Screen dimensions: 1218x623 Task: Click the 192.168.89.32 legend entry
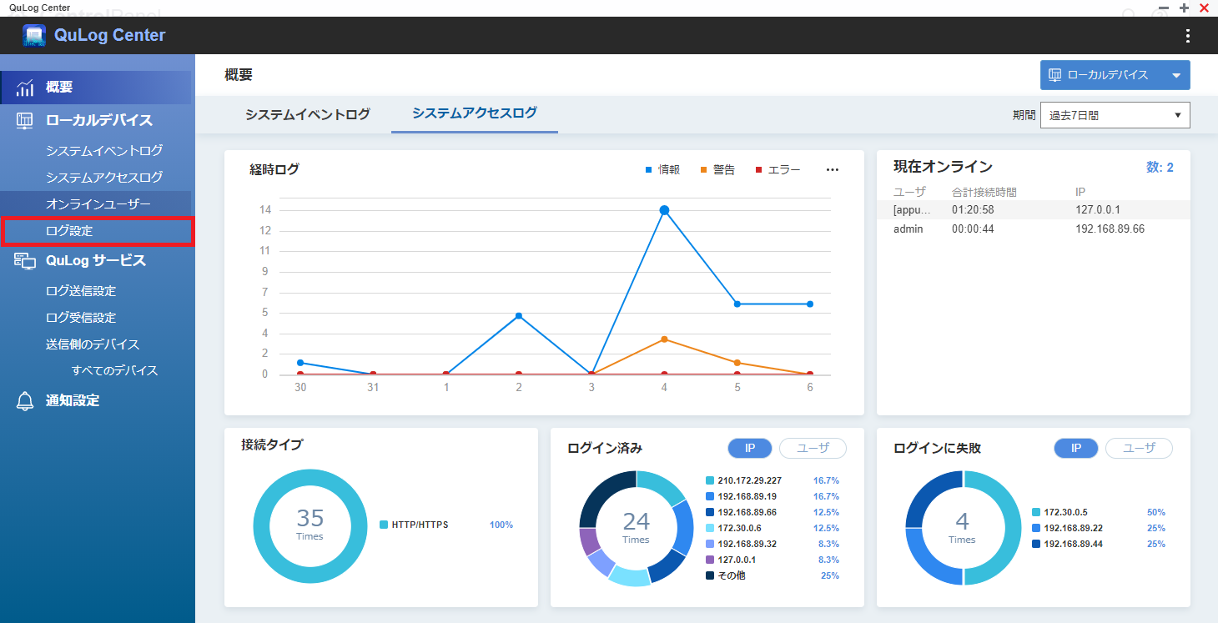(741, 545)
